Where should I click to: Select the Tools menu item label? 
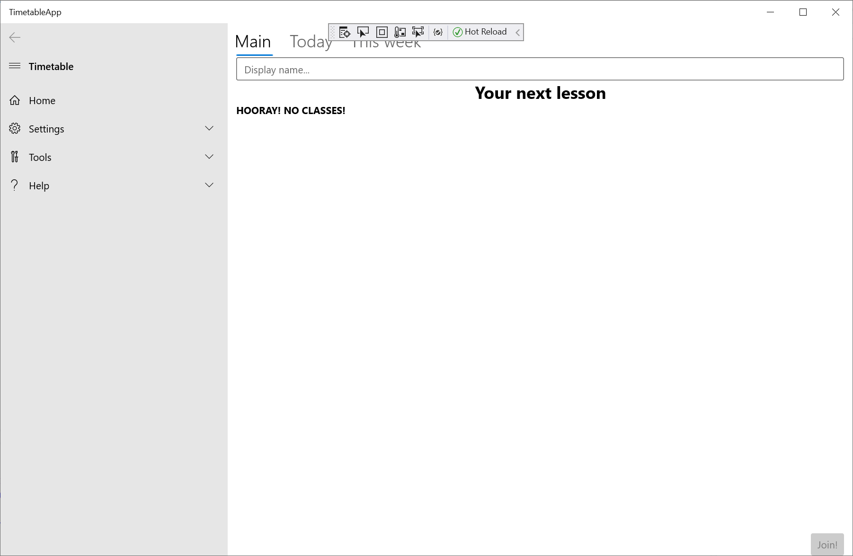pos(40,157)
